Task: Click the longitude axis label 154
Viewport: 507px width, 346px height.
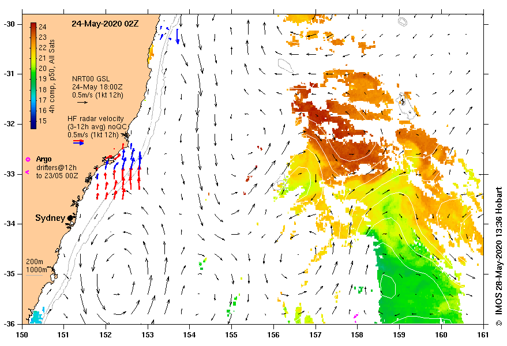Action: (190, 335)
